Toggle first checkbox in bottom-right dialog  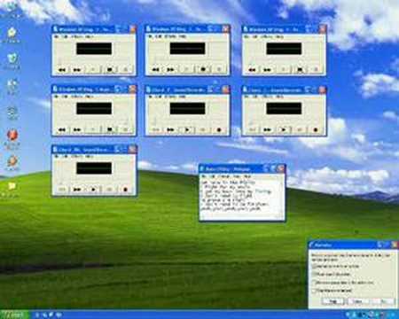316,266
